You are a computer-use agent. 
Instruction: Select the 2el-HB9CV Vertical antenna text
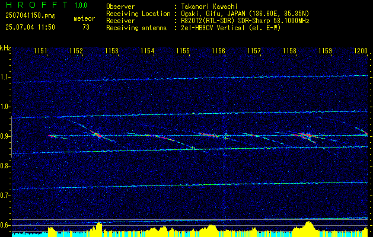[x=231, y=28]
